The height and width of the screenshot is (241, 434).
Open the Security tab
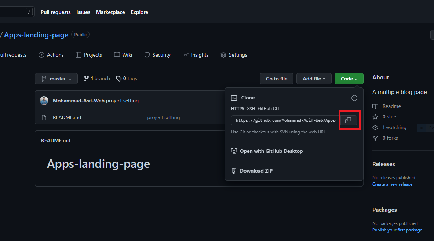pyautogui.click(x=157, y=55)
